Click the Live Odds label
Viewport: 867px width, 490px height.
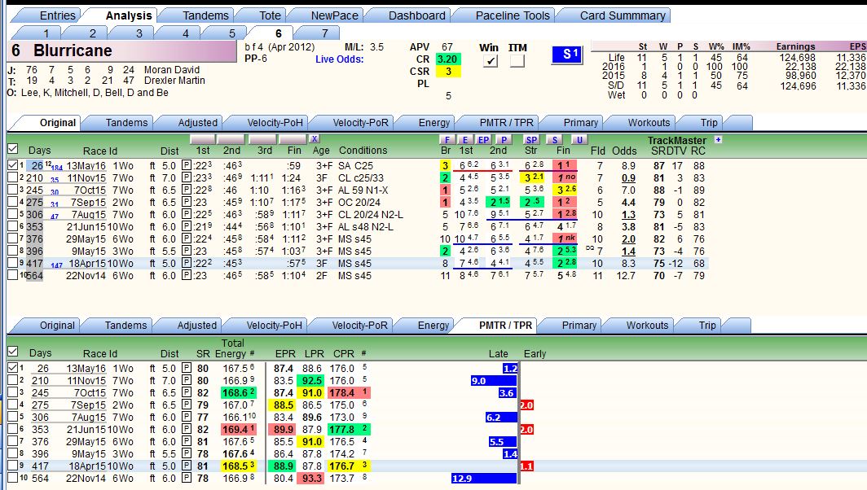tap(340, 59)
